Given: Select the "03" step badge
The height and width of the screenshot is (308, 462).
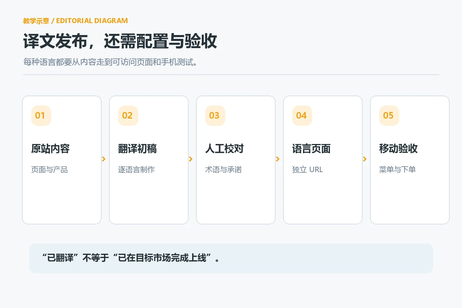Looking at the screenshot, I should click(x=215, y=115).
